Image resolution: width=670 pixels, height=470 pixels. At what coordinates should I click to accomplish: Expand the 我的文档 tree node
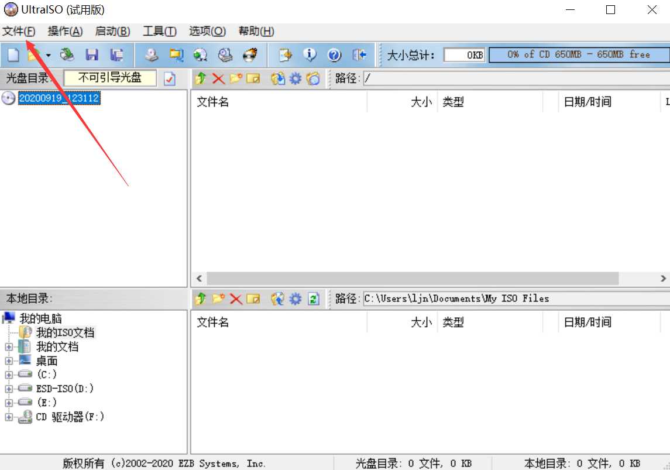point(9,347)
